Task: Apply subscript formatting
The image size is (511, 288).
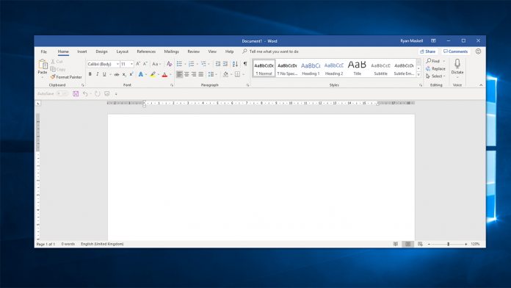Action: (124, 74)
